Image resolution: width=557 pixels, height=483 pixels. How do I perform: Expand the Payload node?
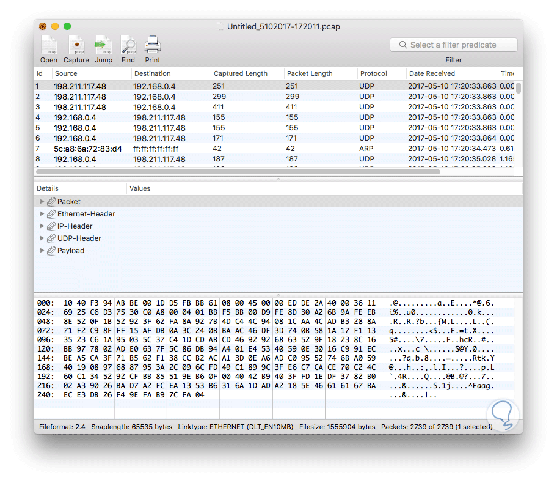pyautogui.click(x=42, y=251)
